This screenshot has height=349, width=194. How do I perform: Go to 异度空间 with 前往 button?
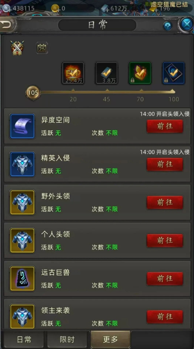pyautogui.click(x=165, y=126)
